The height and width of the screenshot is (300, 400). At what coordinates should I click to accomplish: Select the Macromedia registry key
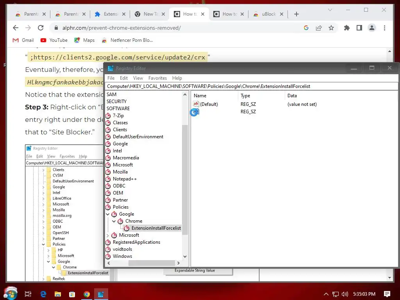click(x=126, y=158)
